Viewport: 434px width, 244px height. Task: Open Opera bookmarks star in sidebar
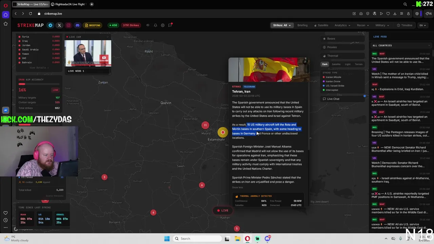(x=5, y=24)
